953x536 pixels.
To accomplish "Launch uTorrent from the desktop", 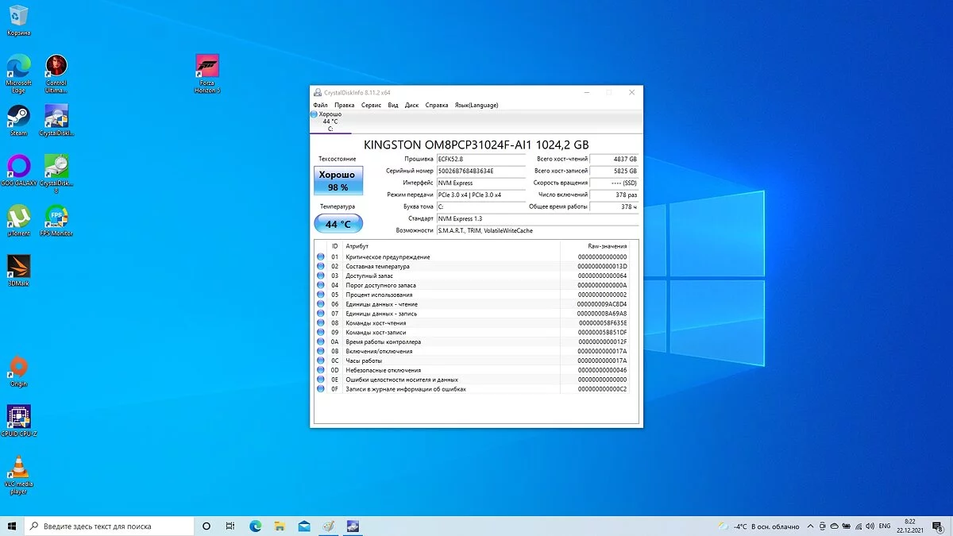I will [18, 218].
